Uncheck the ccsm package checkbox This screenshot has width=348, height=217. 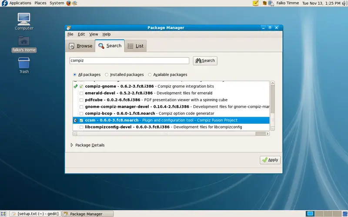(81, 121)
